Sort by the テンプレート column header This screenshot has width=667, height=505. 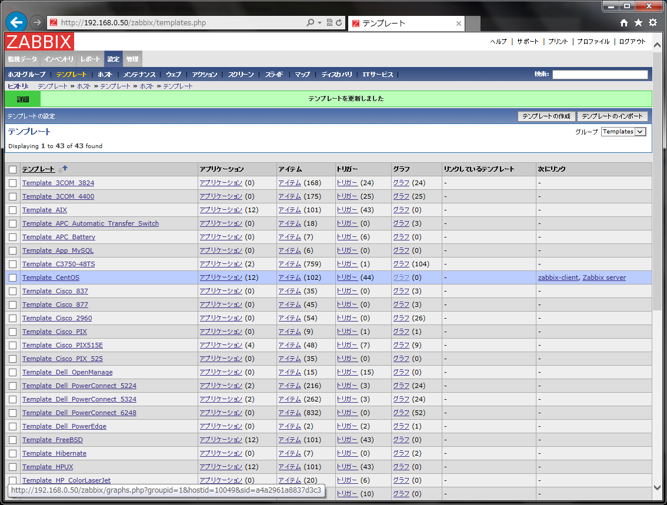tap(38, 169)
